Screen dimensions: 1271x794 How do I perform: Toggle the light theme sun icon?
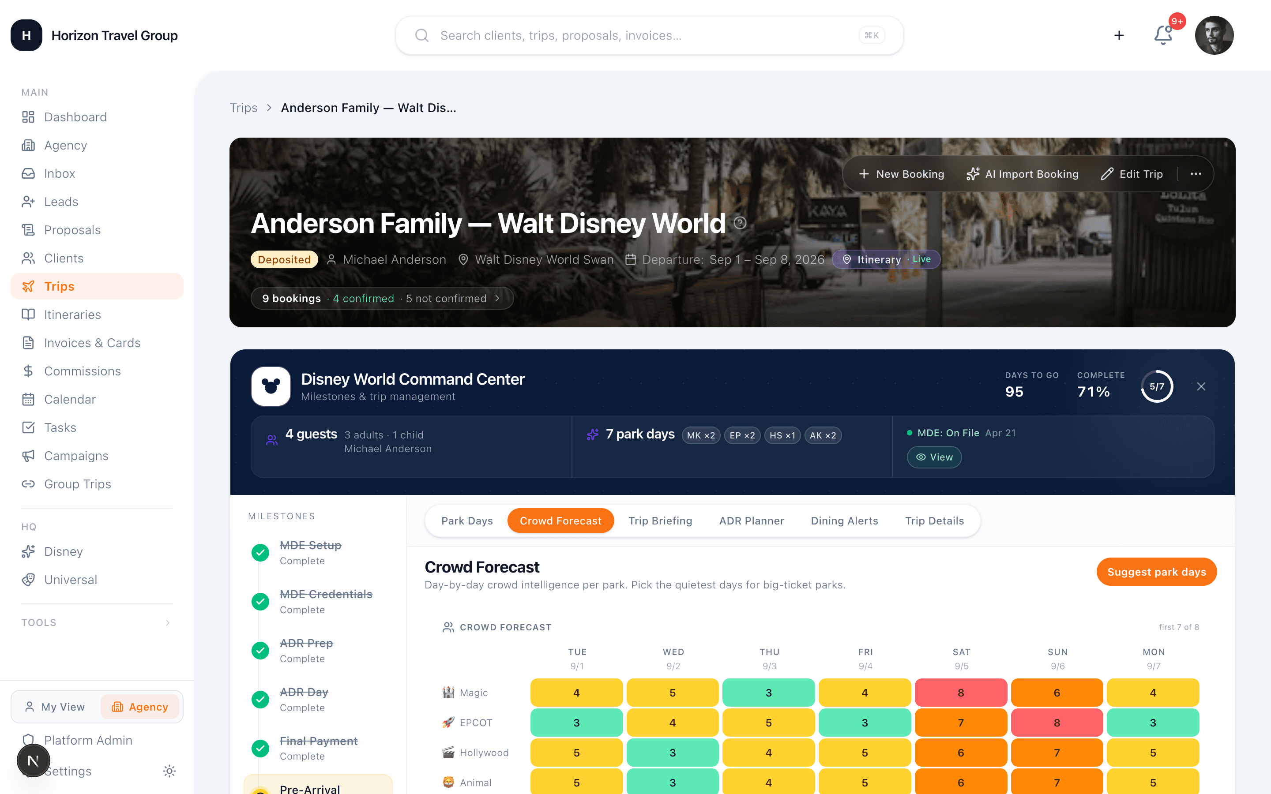169,771
